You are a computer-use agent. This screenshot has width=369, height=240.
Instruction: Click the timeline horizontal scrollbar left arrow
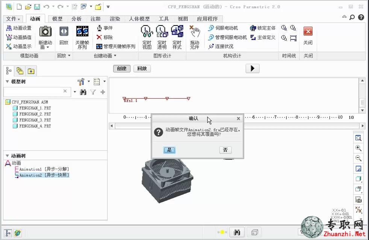pos(112,126)
